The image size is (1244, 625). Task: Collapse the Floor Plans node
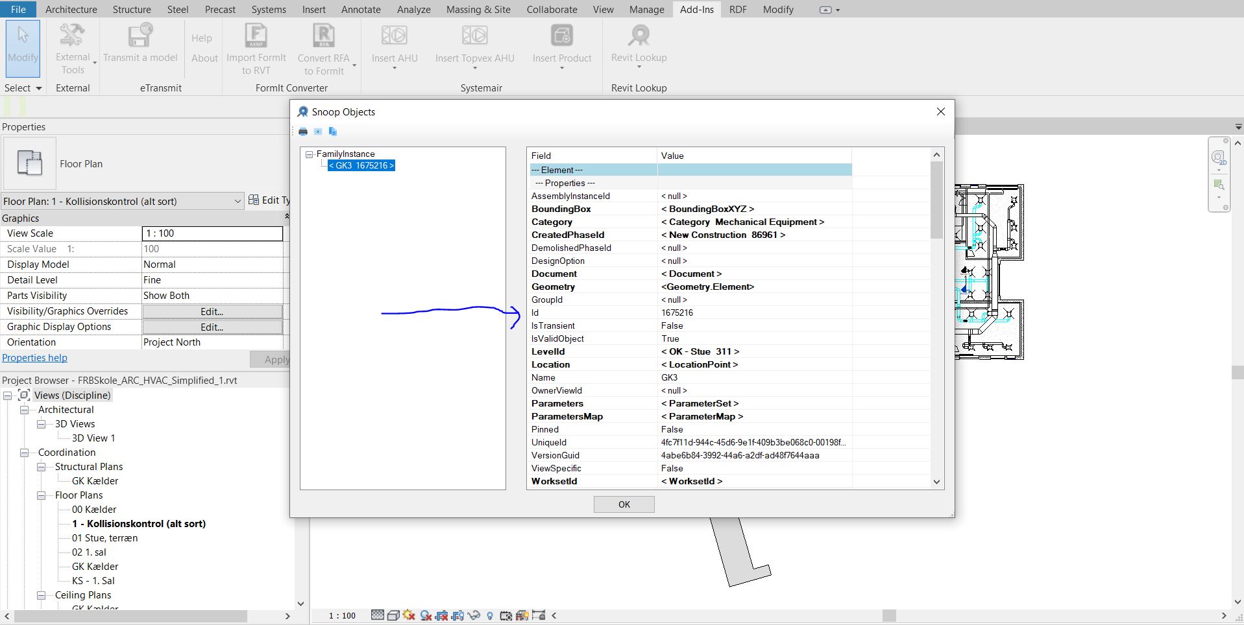pyautogui.click(x=42, y=495)
